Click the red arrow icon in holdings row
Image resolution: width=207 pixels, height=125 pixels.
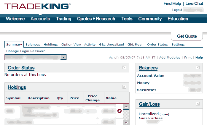(x=119, y=111)
